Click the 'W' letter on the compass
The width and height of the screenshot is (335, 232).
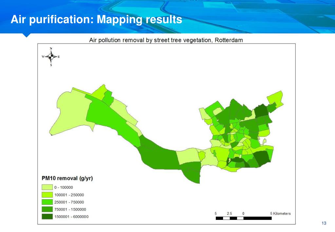tap(43, 57)
